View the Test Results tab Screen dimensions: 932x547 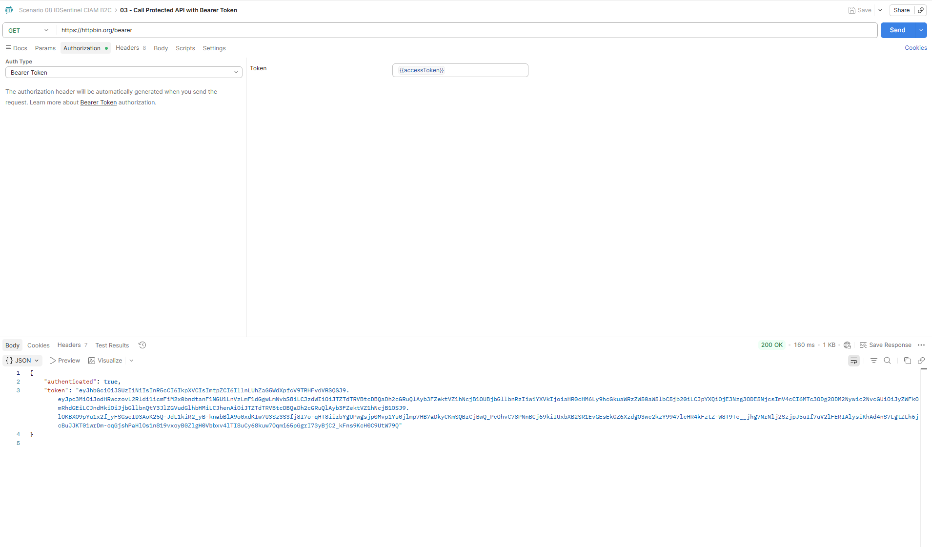point(112,345)
